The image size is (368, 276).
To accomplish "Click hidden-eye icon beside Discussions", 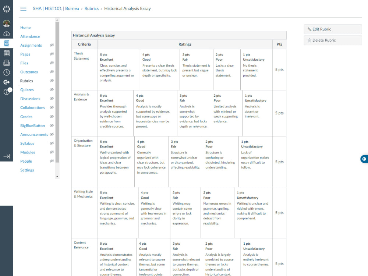I will tap(52, 99).
